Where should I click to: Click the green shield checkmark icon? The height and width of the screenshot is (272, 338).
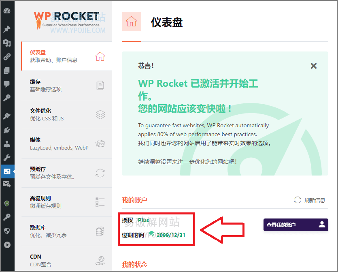click(x=7, y=203)
